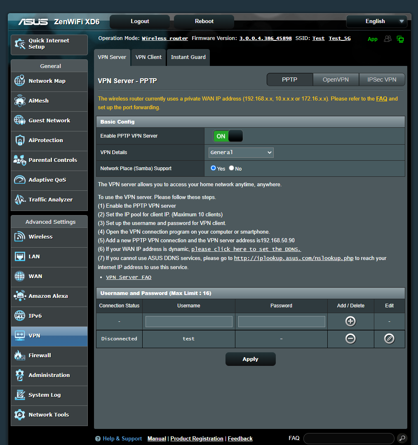Switch to the Instant Guard tab

coord(188,57)
